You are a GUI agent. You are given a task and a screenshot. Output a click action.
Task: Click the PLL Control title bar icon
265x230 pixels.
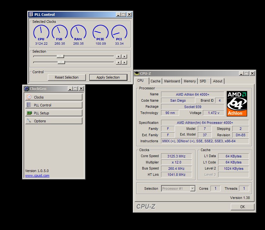[31, 15]
